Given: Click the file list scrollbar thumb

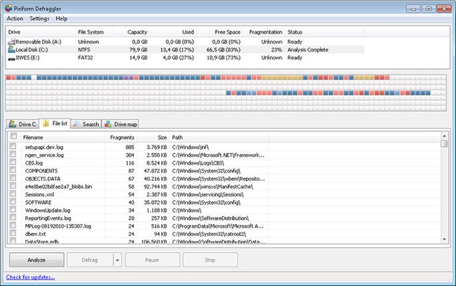Looking at the screenshot, I should click(x=444, y=144).
